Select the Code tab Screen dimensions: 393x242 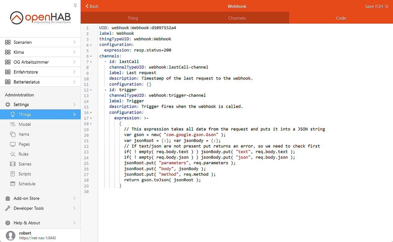point(341,18)
